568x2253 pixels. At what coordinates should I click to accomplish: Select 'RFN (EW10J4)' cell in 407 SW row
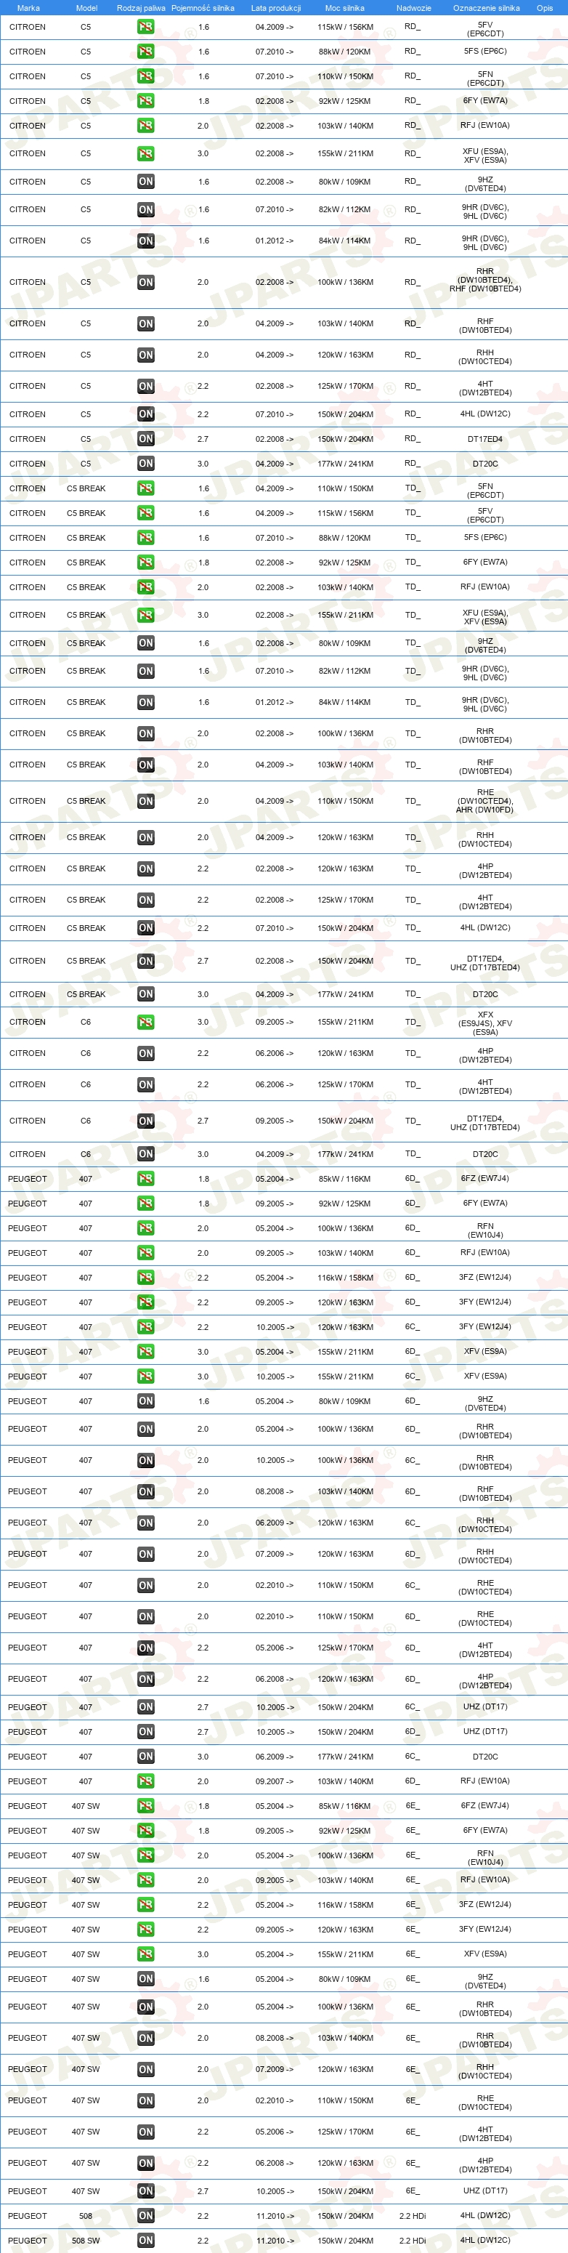click(485, 1858)
